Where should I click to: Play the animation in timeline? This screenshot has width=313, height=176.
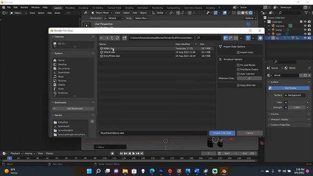click(134, 154)
